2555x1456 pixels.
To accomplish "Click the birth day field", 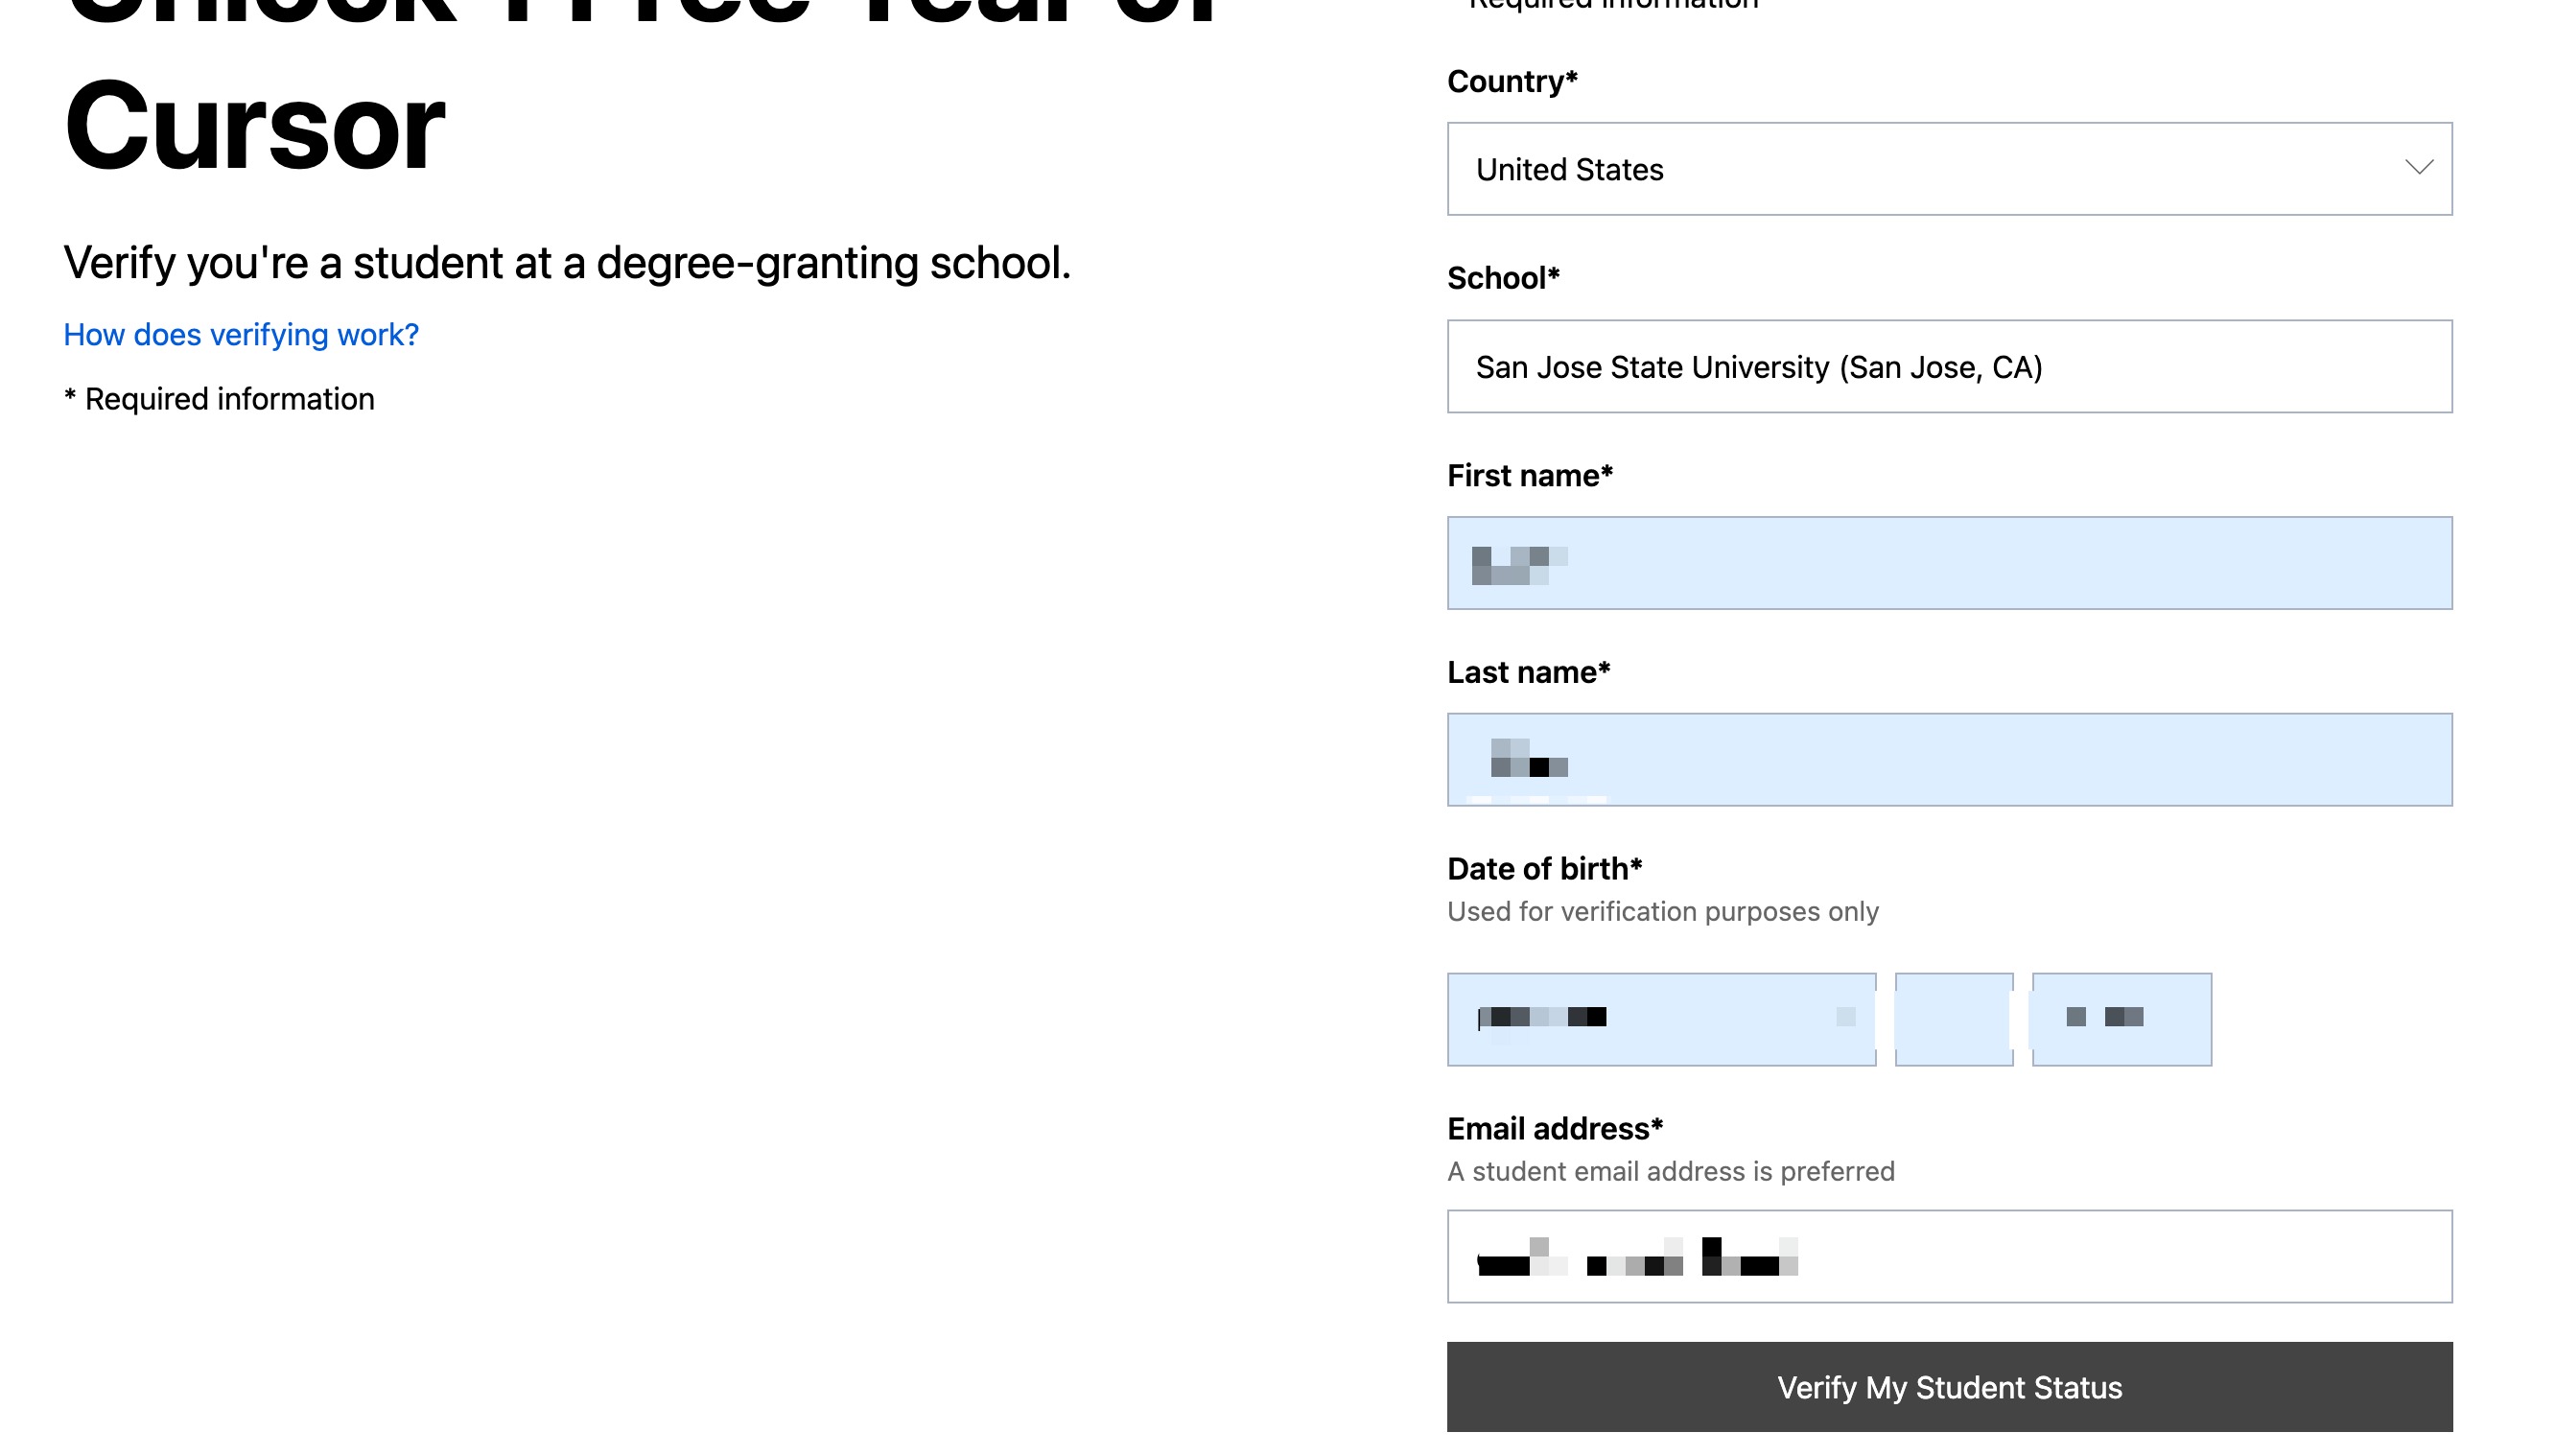I will click(x=1954, y=1019).
